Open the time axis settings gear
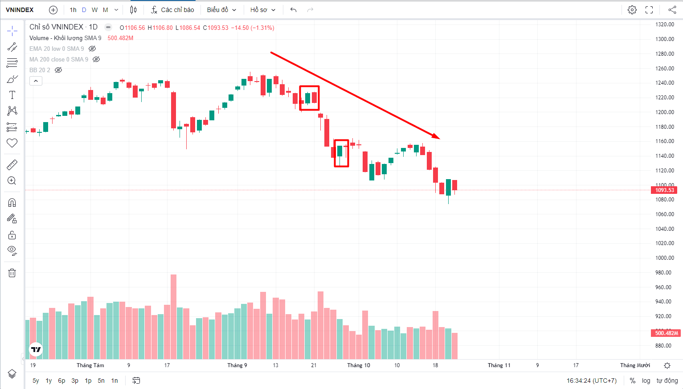This screenshot has width=683, height=389. [667, 365]
